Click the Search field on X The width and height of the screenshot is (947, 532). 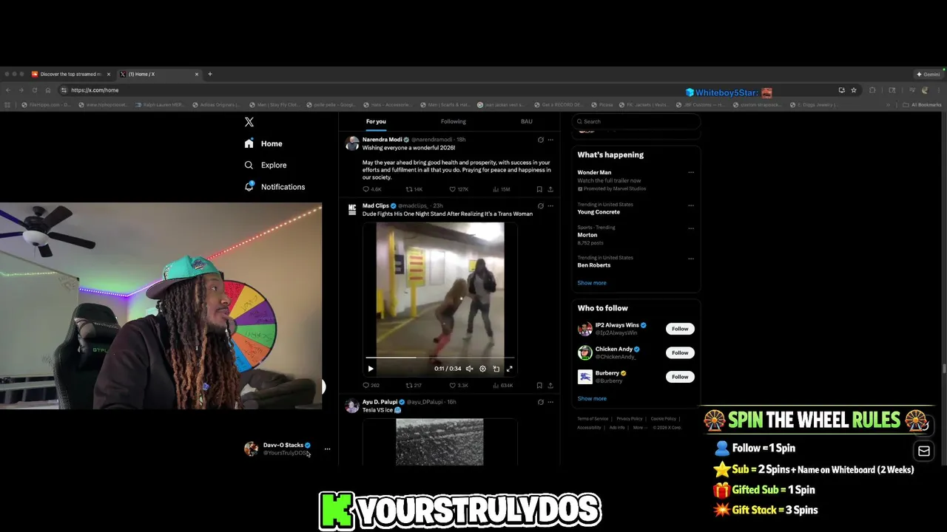pos(636,121)
